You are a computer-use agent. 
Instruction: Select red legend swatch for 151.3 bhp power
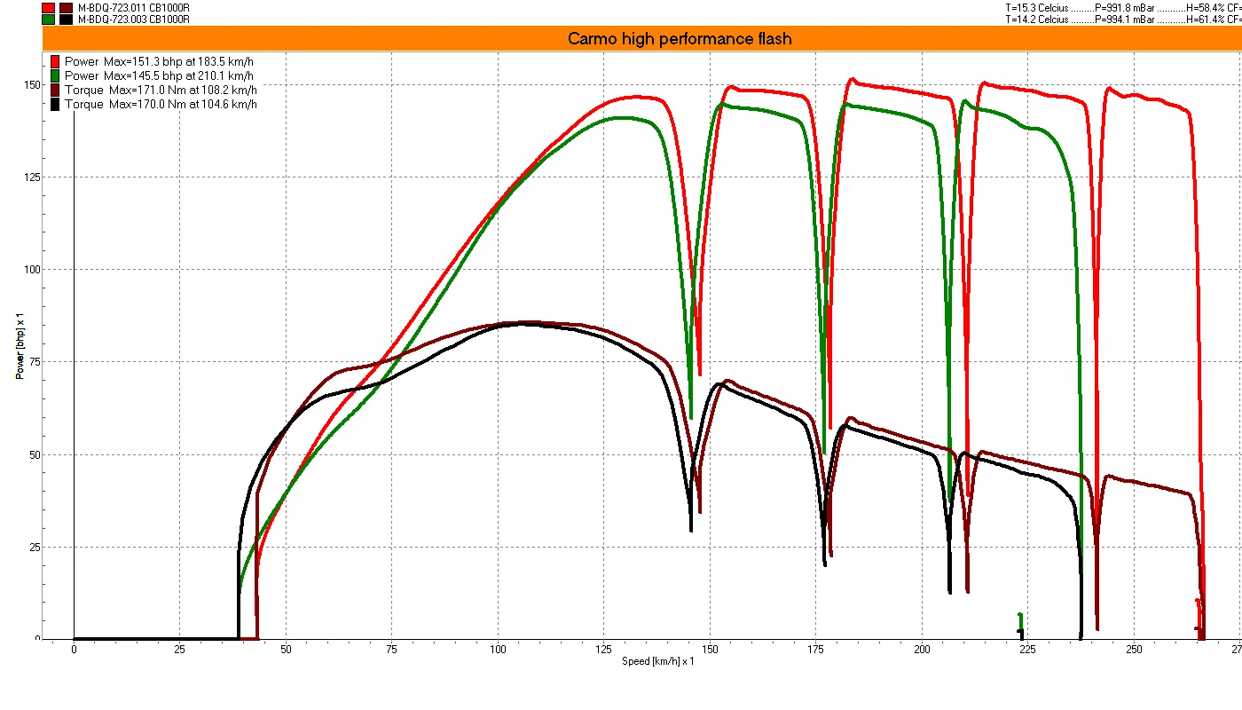(55, 61)
